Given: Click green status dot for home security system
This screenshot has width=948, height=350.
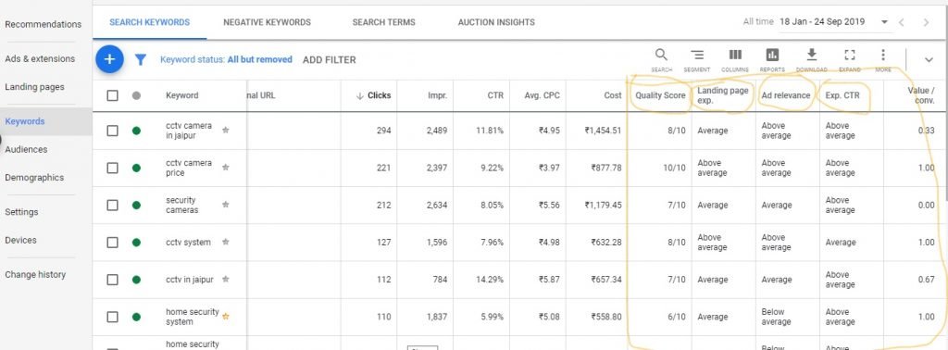Looking at the screenshot, I should 137,317.
